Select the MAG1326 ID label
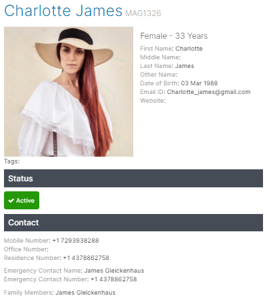Screen dimensions: 267x300 (x=143, y=13)
